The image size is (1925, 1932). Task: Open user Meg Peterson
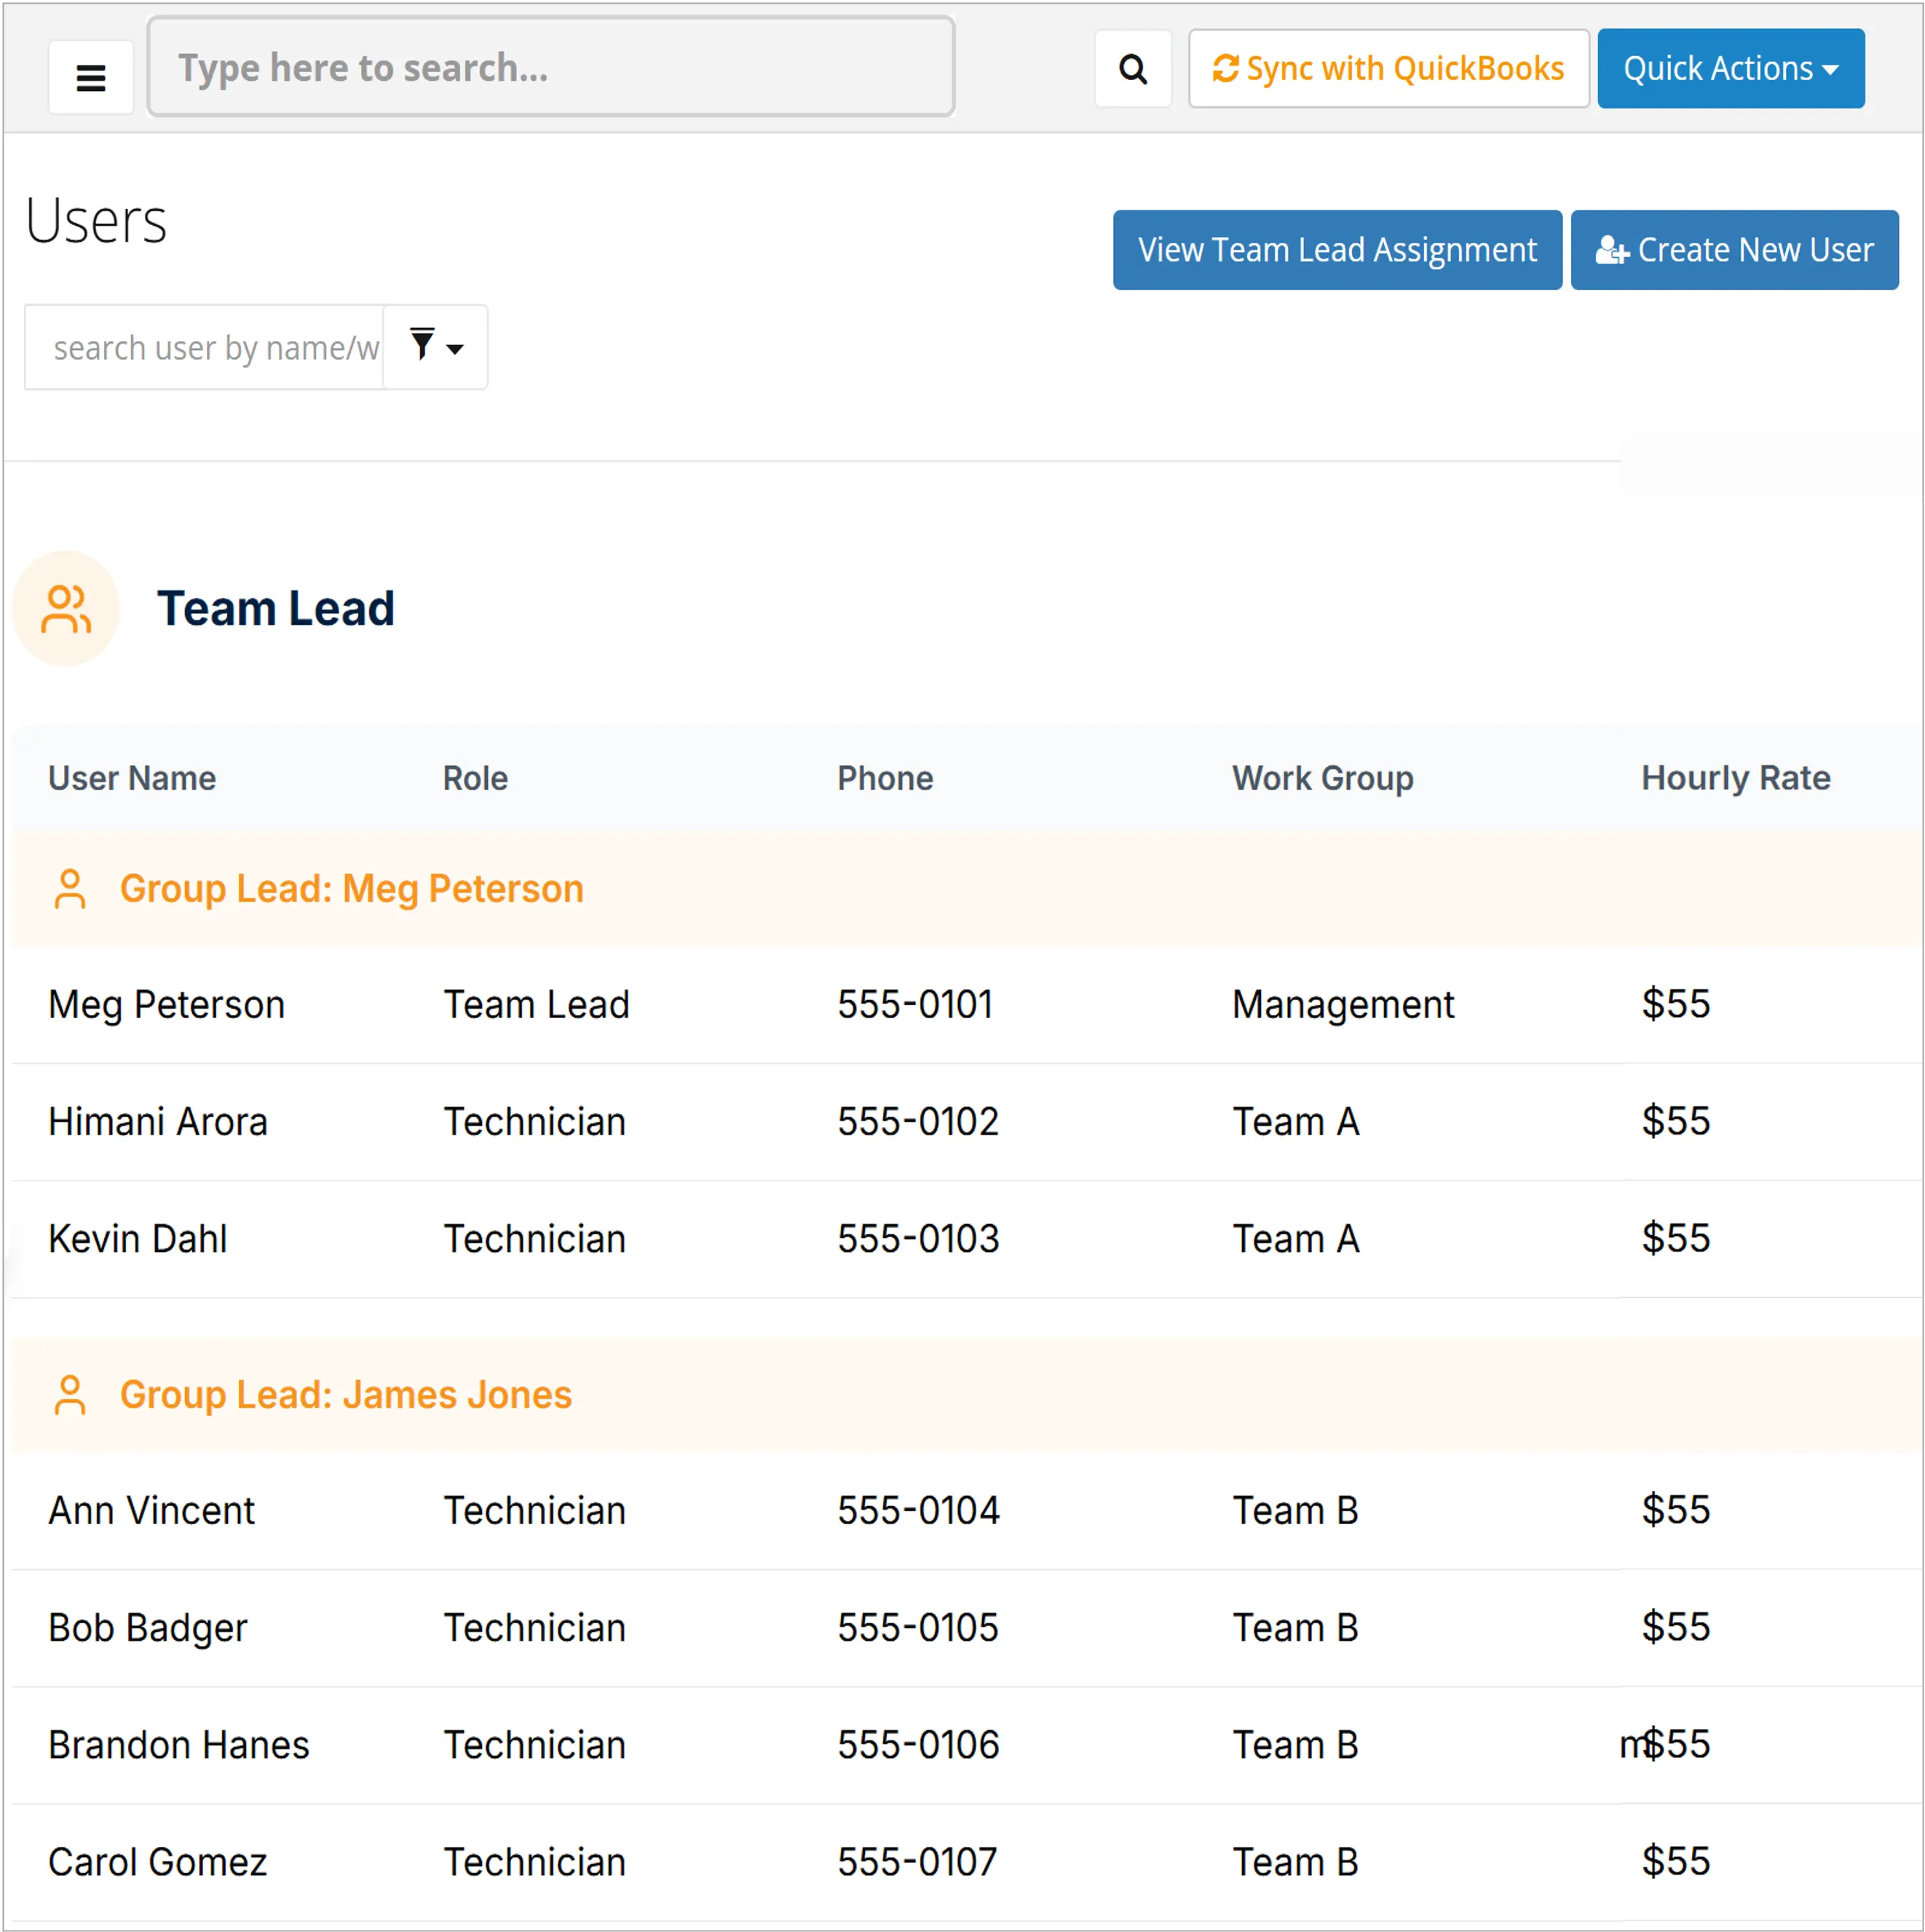pos(167,1004)
